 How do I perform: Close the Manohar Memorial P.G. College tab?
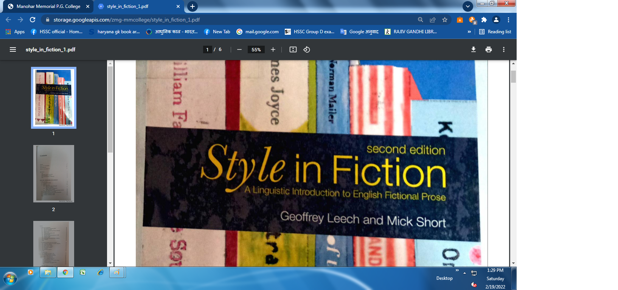pos(88,6)
